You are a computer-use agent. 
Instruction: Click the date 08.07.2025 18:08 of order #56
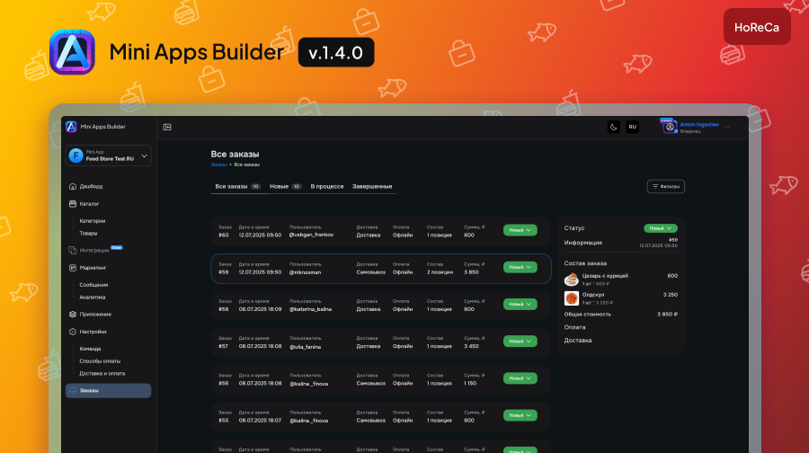[x=260, y=384]
